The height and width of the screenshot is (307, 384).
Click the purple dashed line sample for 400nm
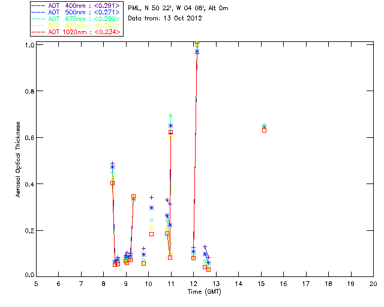pyautogui.click(x=38, y=5)
